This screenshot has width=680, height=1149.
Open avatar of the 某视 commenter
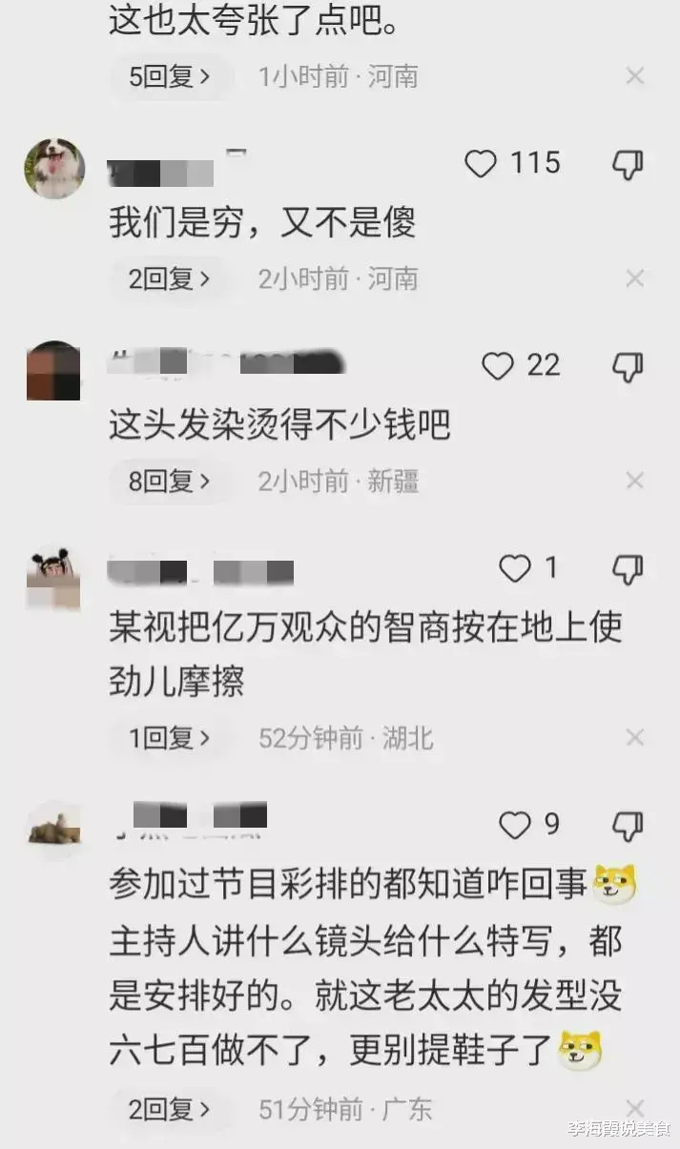click(x=52, y=579)
